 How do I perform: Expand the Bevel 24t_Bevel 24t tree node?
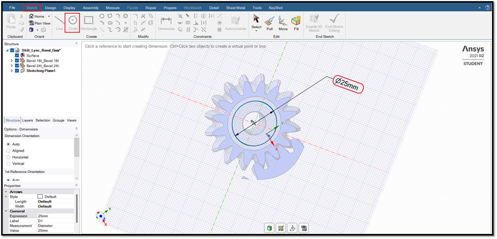(x=12, y=66)
